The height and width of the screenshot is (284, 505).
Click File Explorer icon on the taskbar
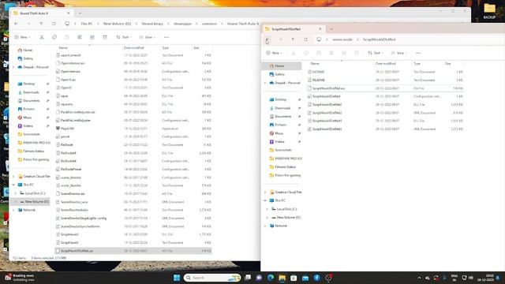click(282, 278)
